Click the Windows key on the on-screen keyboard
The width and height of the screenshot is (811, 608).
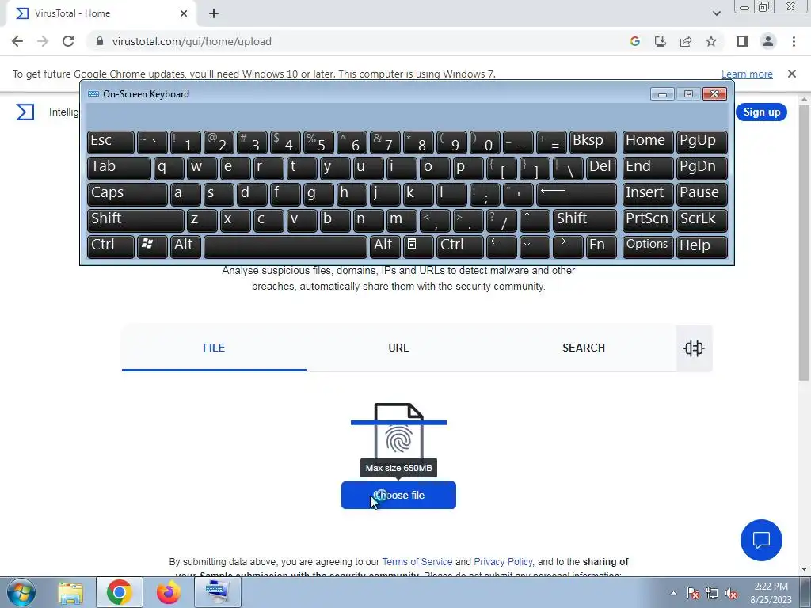click(152, 247)
